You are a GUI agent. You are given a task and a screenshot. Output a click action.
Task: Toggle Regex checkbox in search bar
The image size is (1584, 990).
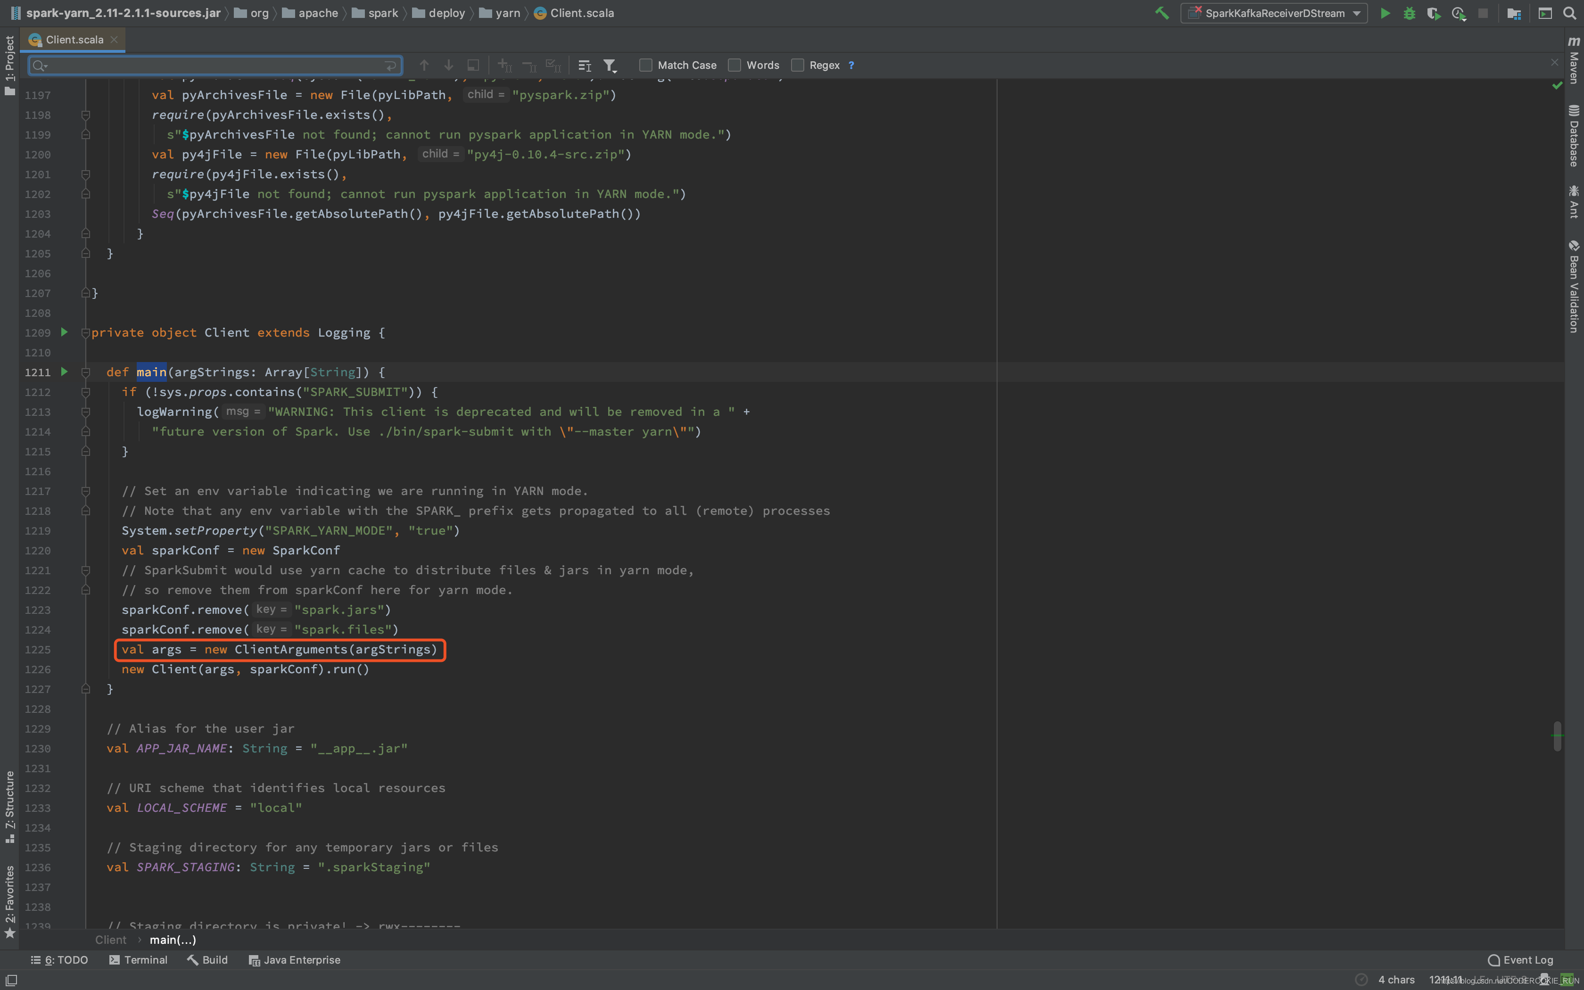coord(798,65)
